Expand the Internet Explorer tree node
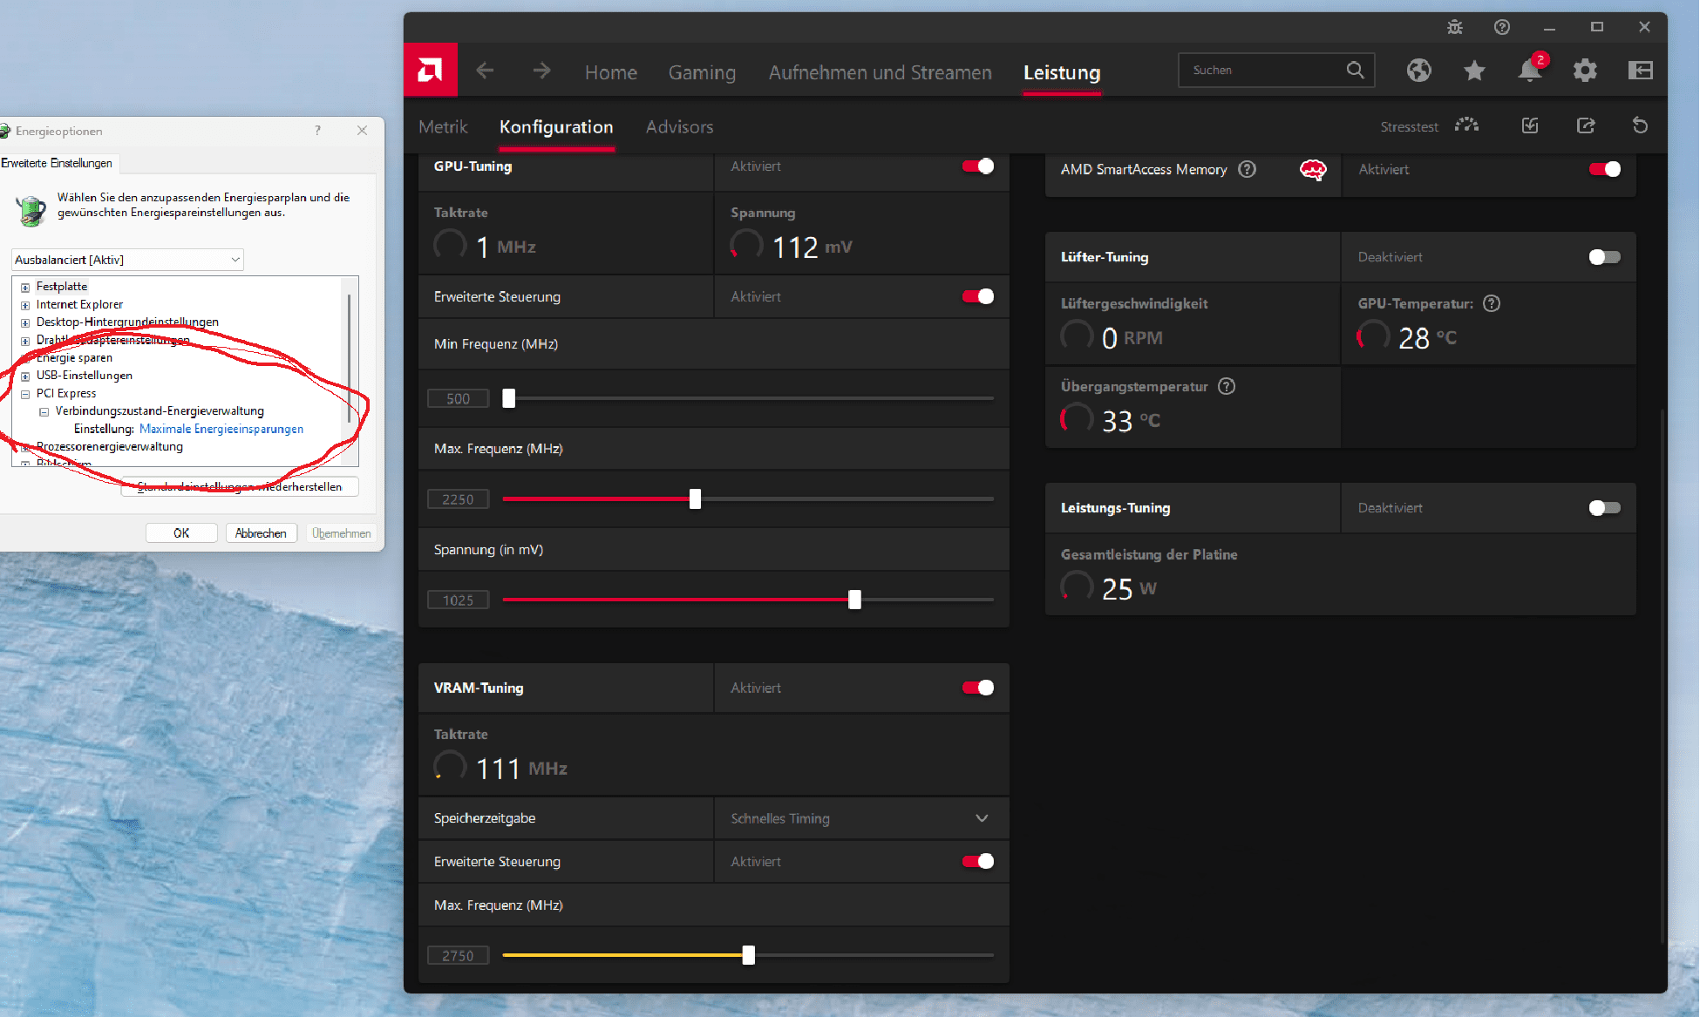 (25, 305)
